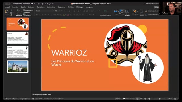Image resolution: width=182 pixels, height=102 pixels.
Task: Click the fit slide to window icon
Action: [175, 99]
